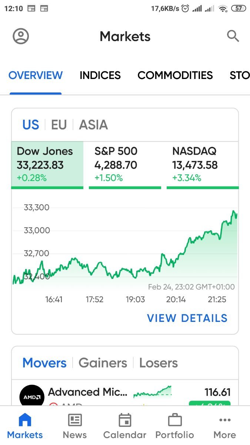Open the More options dots icon

coord(225,420)
